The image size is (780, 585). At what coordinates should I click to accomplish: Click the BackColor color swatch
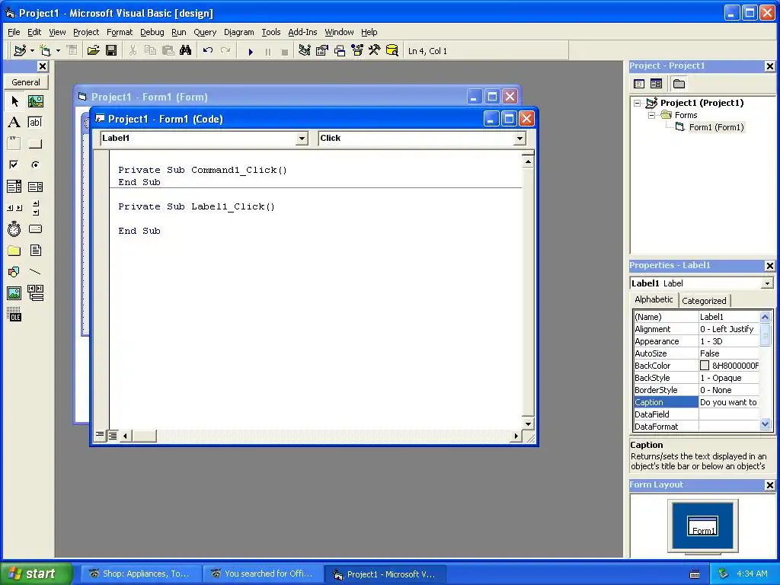pyautogui.click(x=705, y=366)
